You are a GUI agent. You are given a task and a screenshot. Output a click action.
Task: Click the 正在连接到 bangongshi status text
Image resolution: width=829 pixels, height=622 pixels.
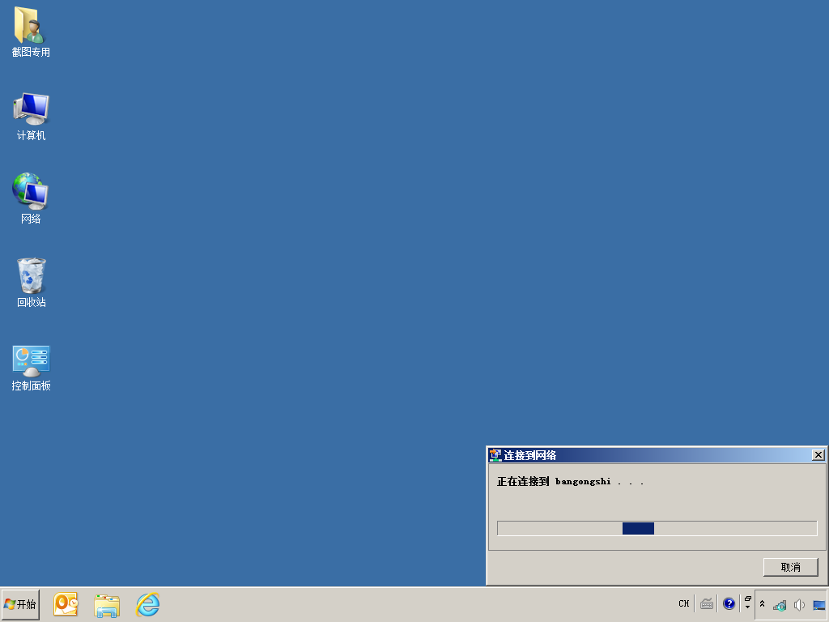pos(570,481)
